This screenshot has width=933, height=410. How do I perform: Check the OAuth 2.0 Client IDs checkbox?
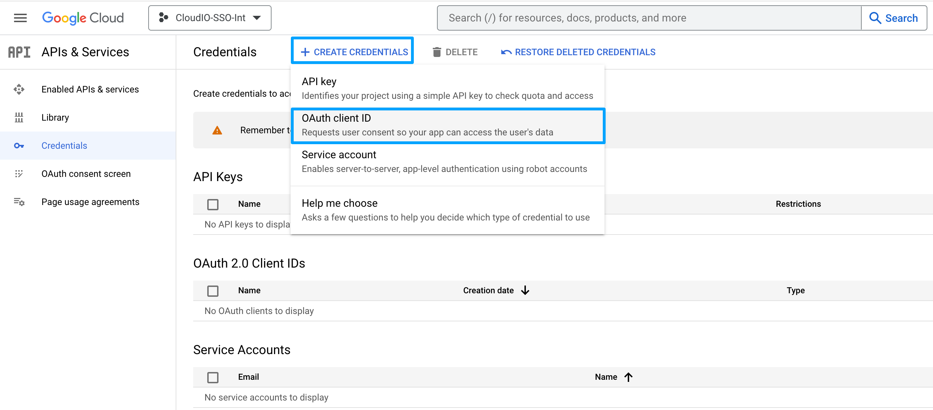tap(213, 291)
